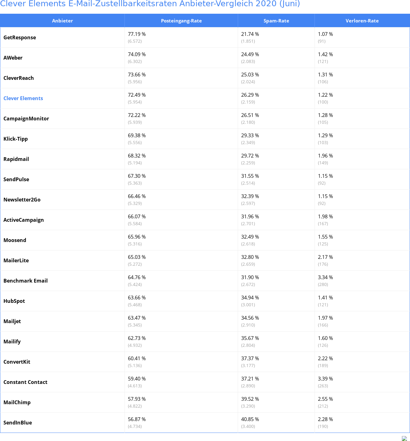Click the Klick-Tipp provider name
The image size is (410, 441).
point(16,139)
